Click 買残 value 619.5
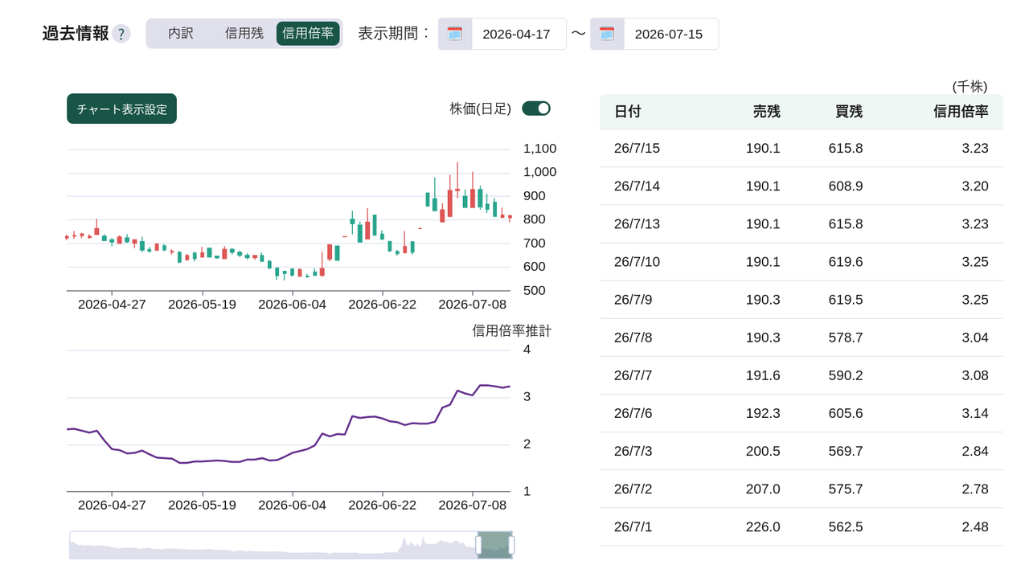The image size is (1029, 565). click(846, 300)
